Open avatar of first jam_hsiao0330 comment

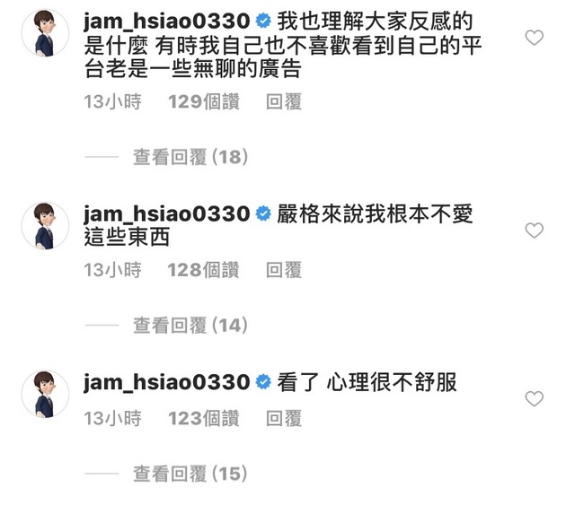(x=45, y=33)
